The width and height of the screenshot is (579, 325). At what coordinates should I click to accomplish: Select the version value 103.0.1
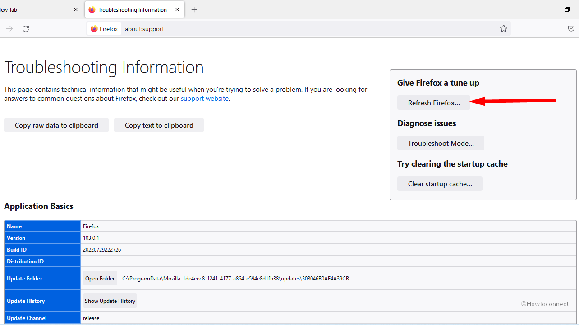91,238
